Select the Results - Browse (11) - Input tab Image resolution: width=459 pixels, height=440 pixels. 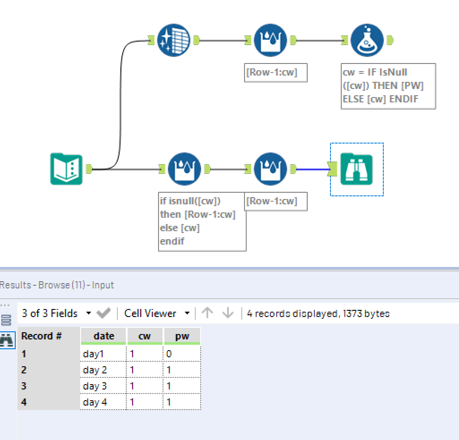(x=57, y=285)
